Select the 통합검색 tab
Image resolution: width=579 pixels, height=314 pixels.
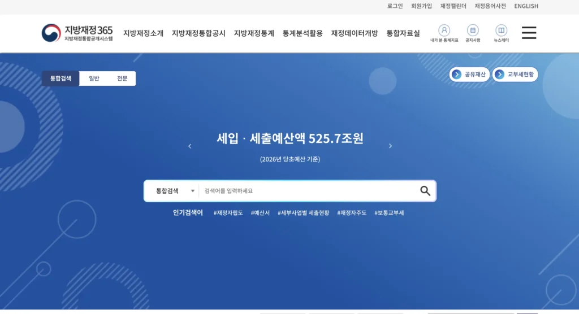(x=61, y=78)
